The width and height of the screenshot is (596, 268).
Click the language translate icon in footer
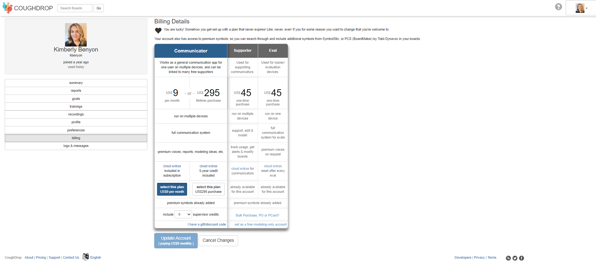pyautogui.click(x=86, y=256)
